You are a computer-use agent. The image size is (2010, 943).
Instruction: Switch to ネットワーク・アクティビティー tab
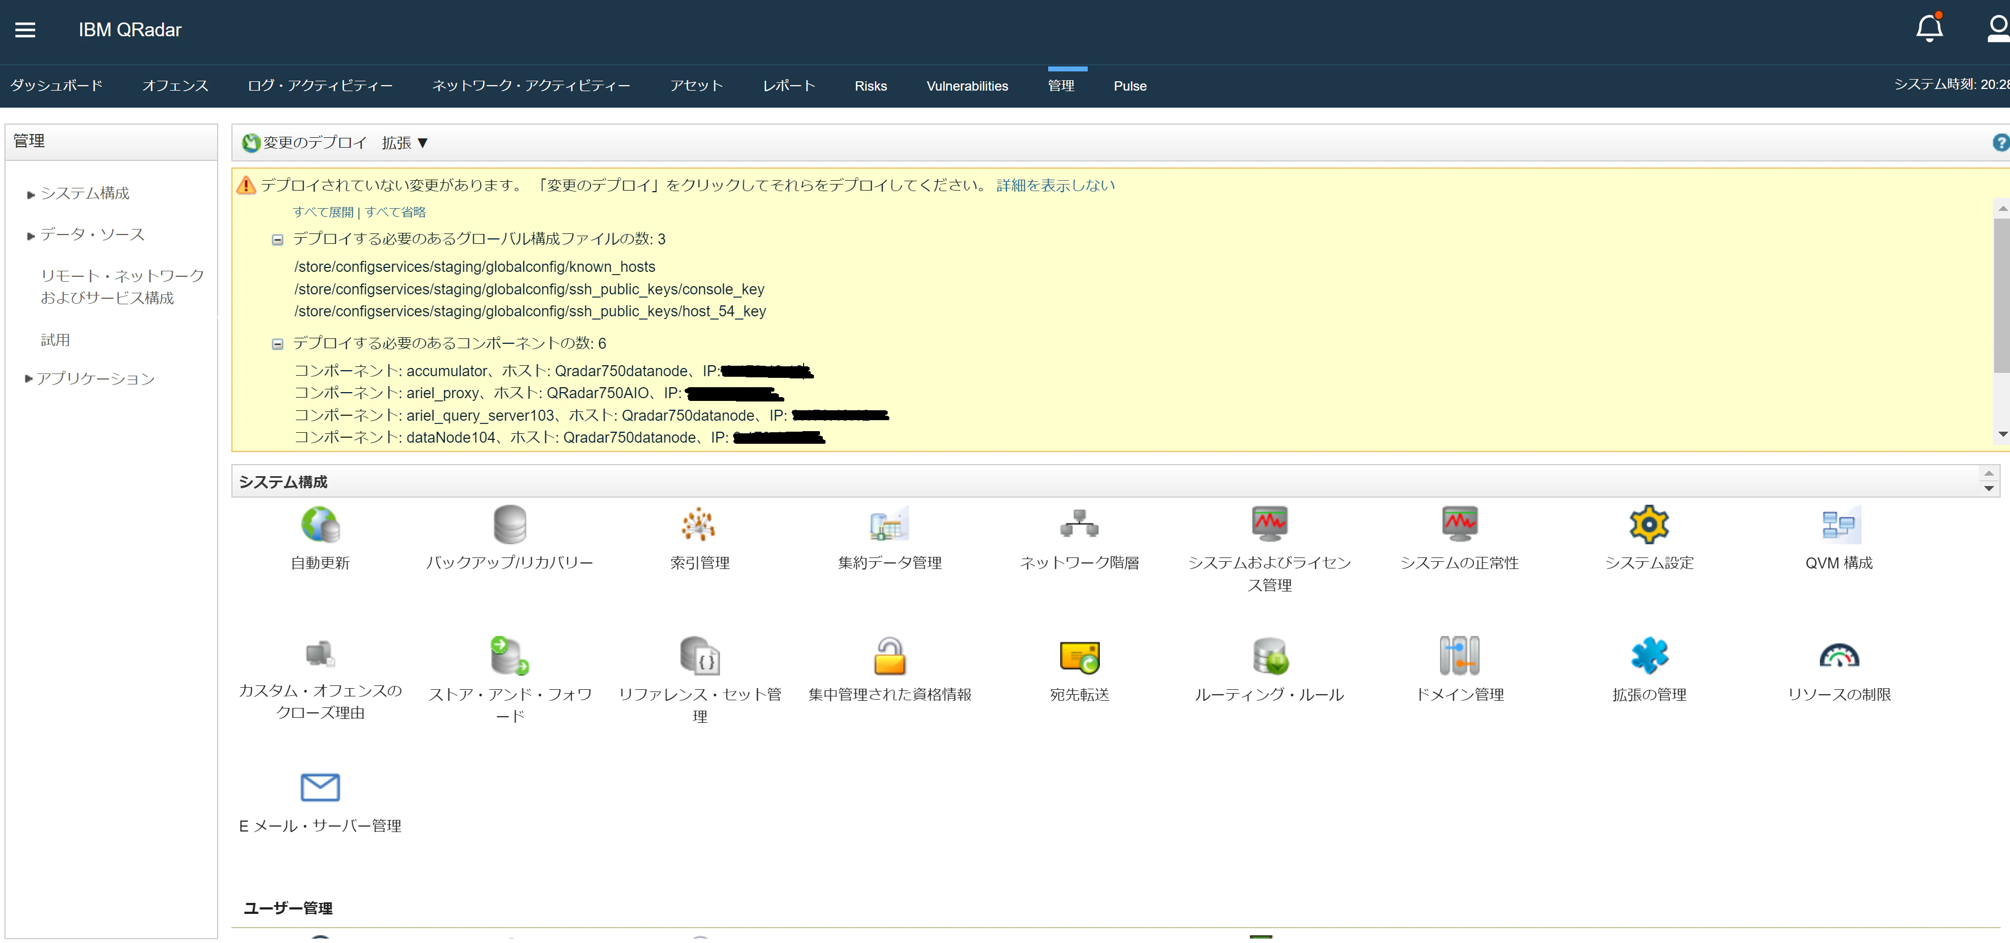(x=530, y=86)
